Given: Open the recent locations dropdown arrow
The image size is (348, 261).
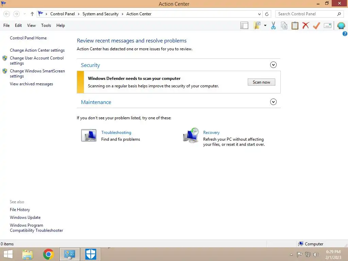Looking at the screenshot, I should click(24, 14).
